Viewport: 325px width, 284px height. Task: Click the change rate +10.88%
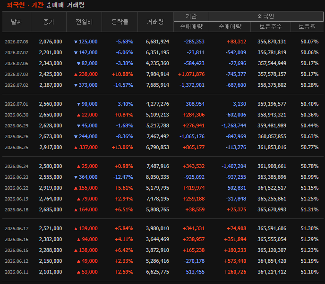click(x=122, y=74)
